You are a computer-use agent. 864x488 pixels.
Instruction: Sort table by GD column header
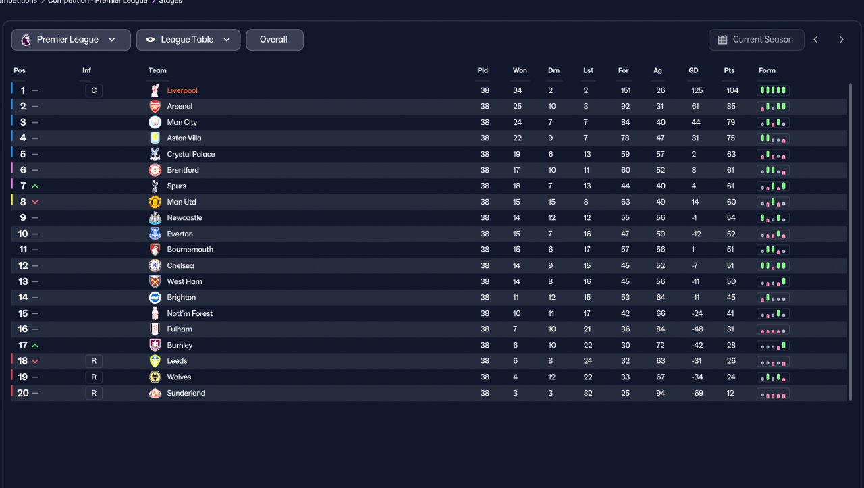[x=693, y=70]
